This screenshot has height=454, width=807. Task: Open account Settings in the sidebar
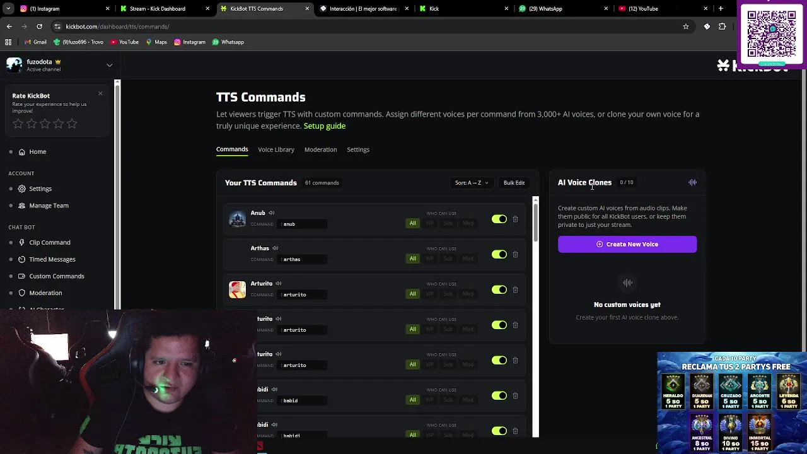[40, 189]
